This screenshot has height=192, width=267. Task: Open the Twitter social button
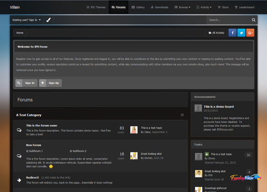click(241, 33)
